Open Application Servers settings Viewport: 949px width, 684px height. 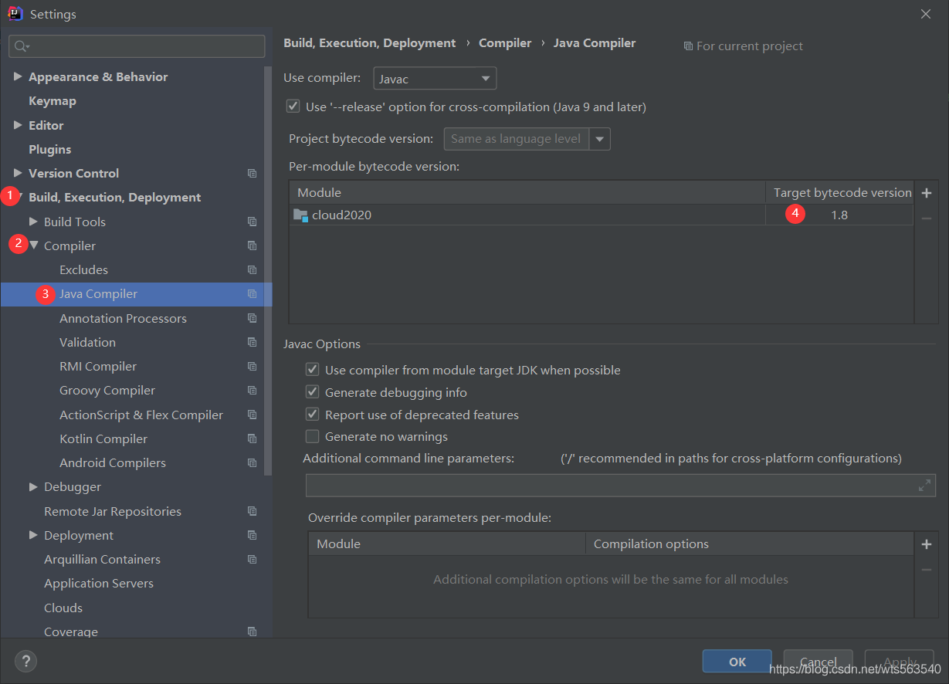(99, 584)
